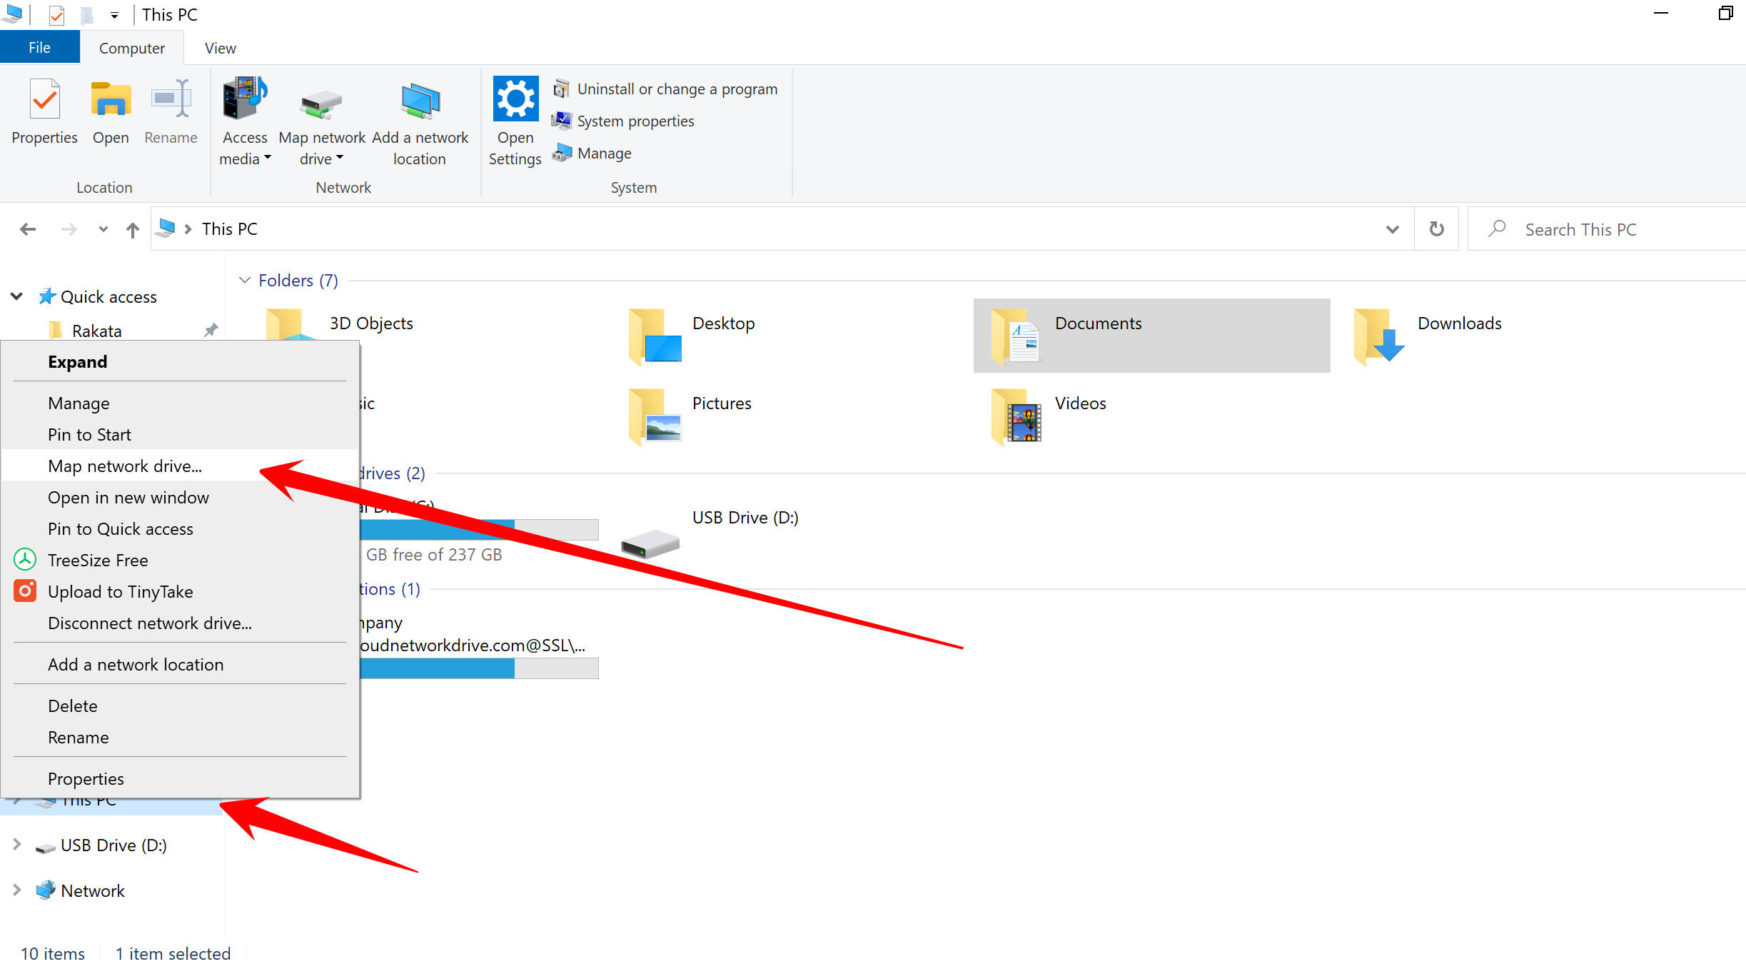This screenshot has width=1746, height=969.
Task: Click the Map network drive ribbon icon
Action: (x=321, y=104)
